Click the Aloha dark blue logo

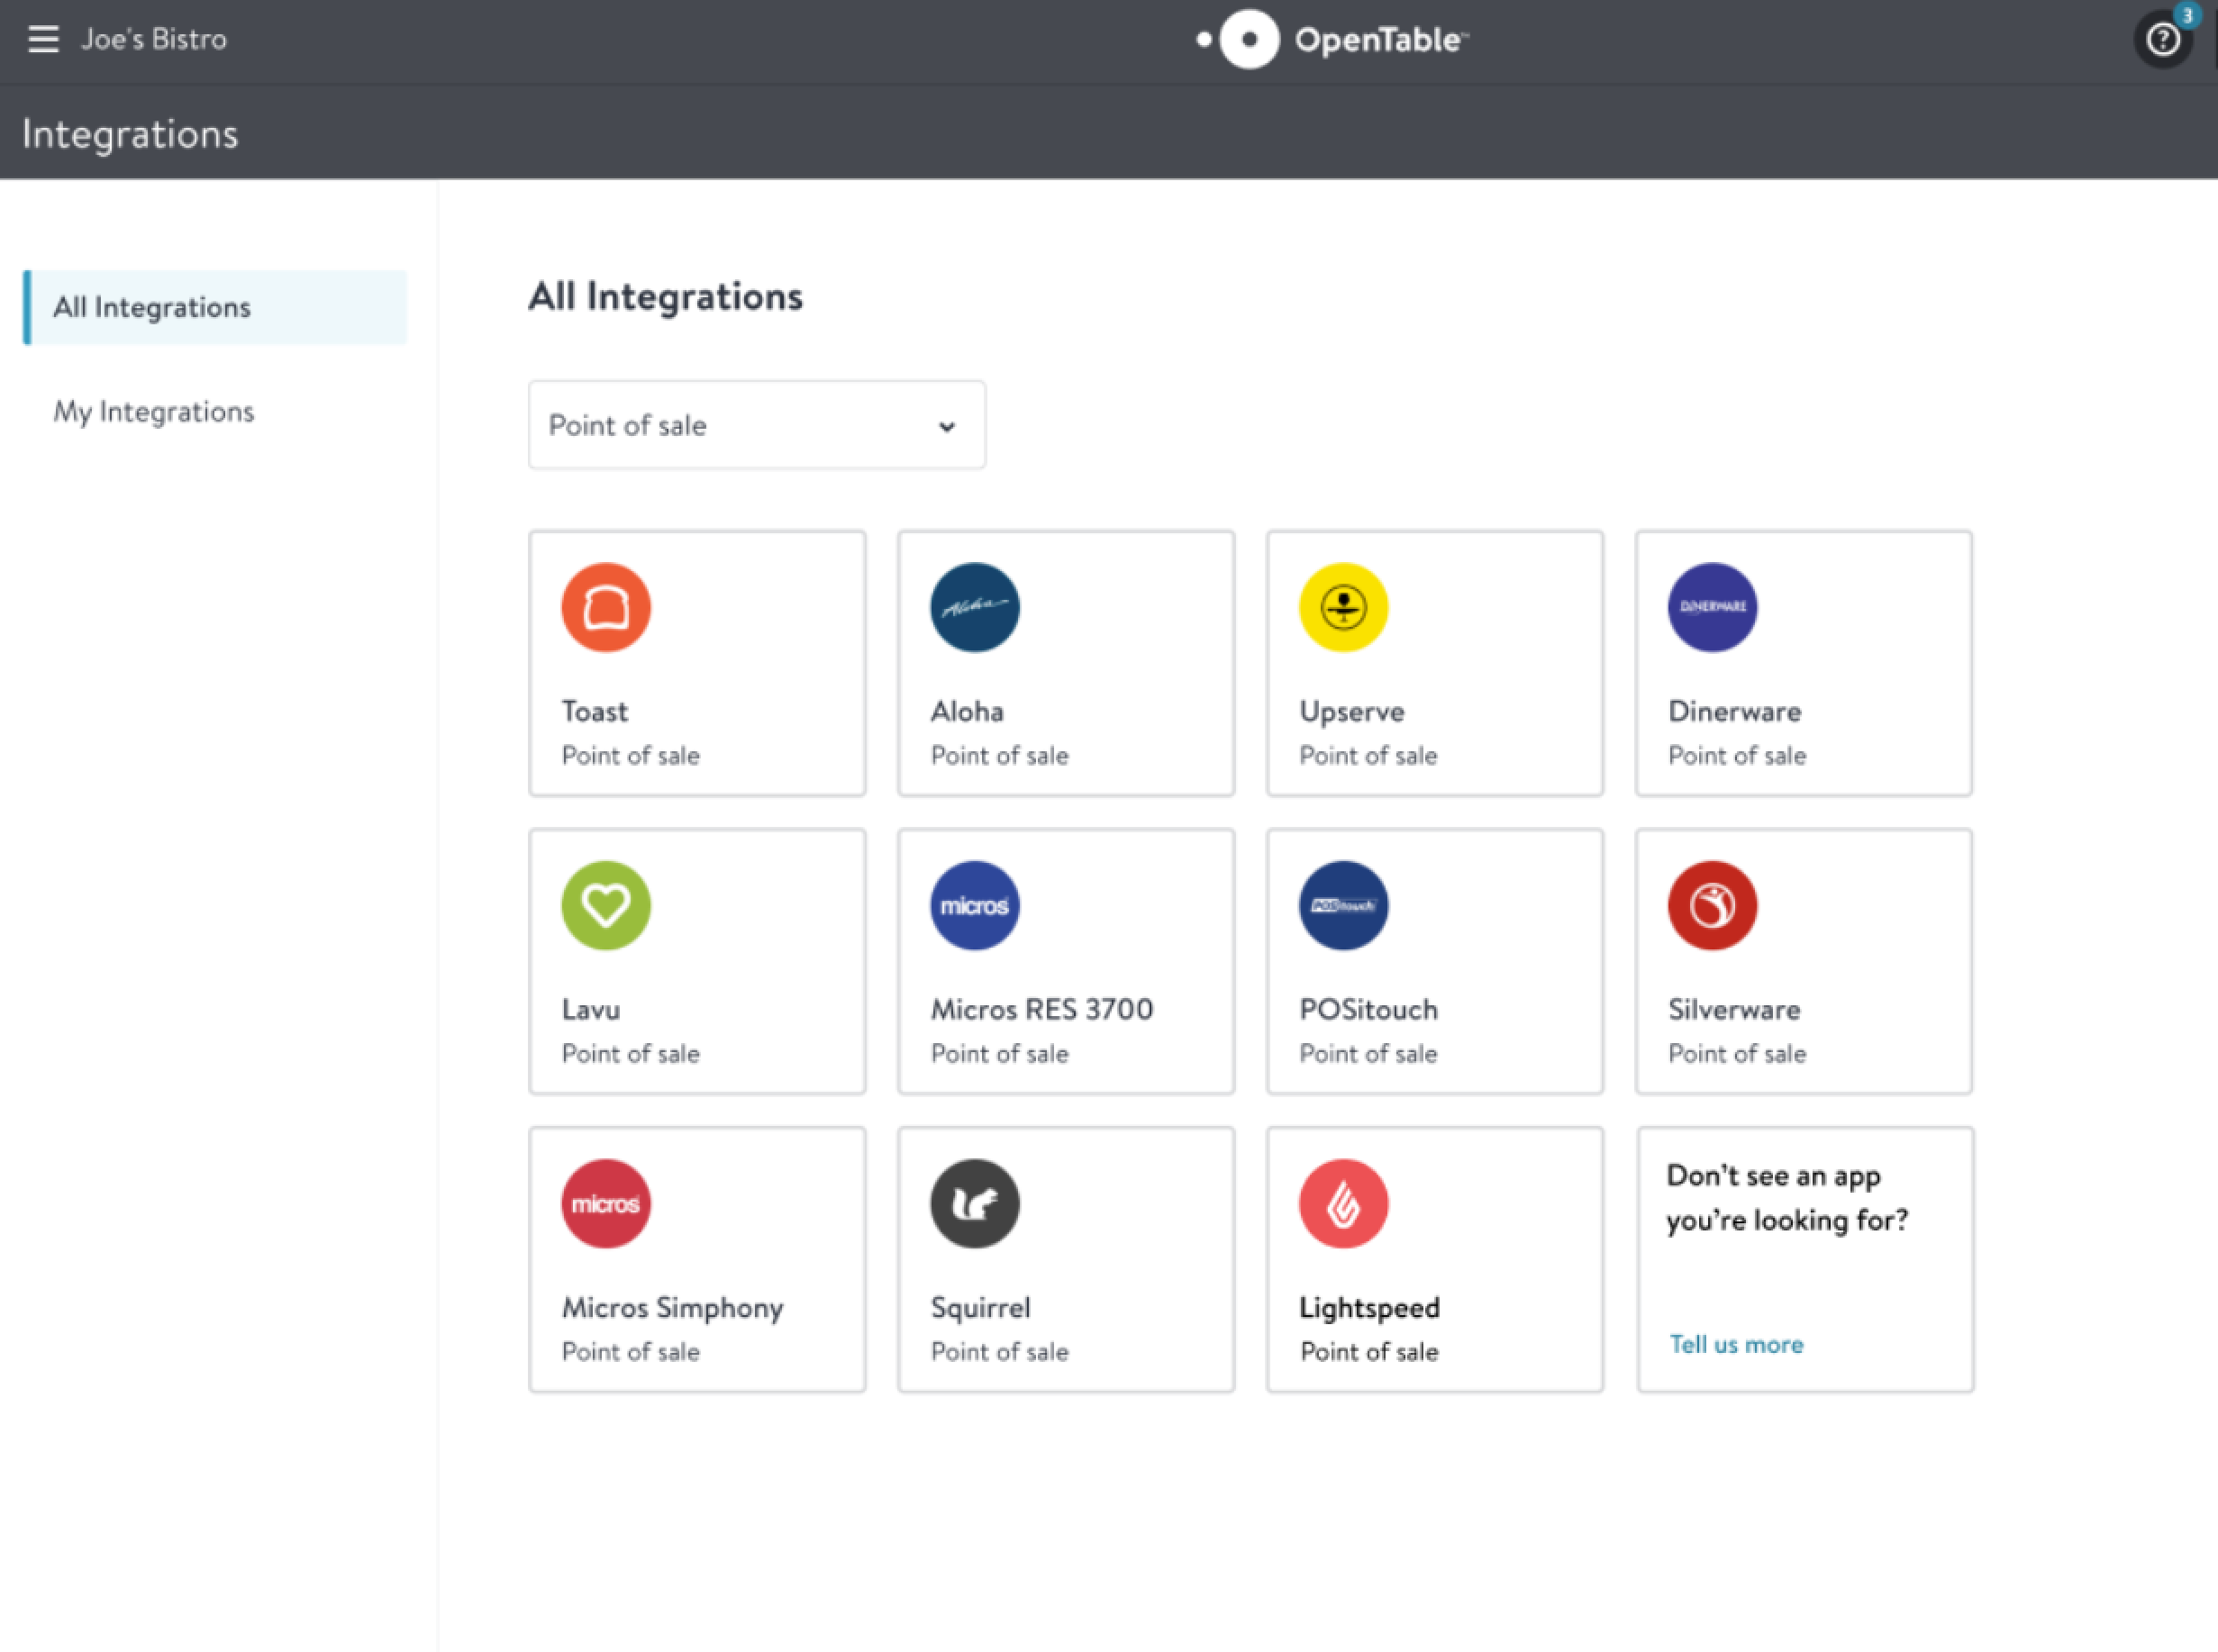click(975, 607)
